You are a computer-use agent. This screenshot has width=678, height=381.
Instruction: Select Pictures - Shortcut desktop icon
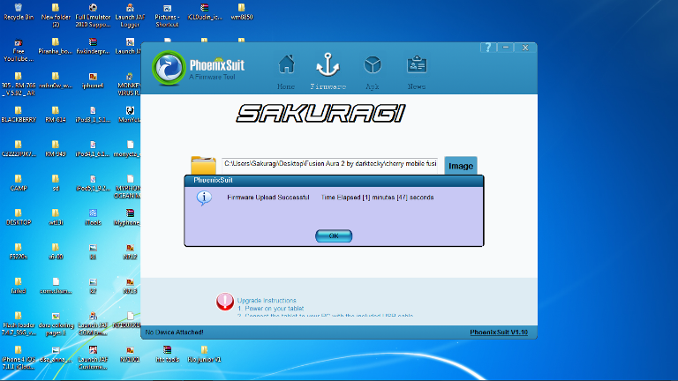pyautogui.click(x=167, y=17)
